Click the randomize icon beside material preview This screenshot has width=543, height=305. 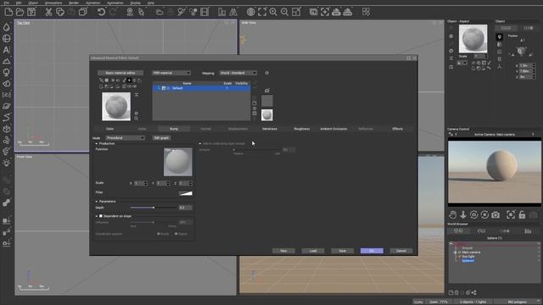[x=137, y=95]
